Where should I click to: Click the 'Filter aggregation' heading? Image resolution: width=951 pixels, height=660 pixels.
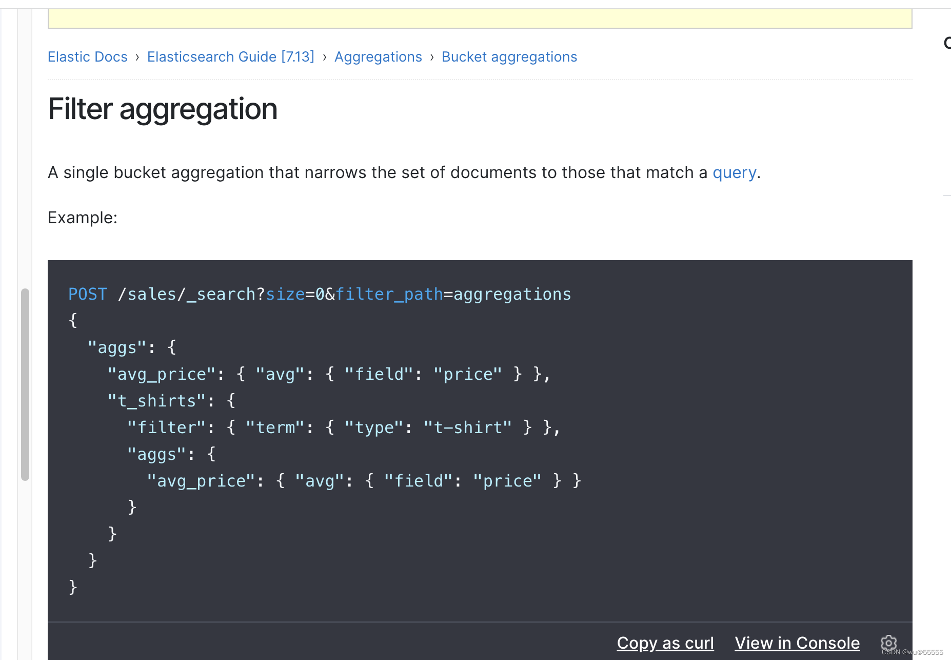click(x=163, y=109)
